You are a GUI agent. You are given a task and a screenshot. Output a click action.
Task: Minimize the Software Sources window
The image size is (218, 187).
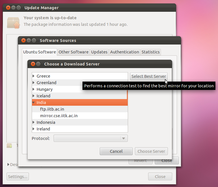[x=29, y=40]
